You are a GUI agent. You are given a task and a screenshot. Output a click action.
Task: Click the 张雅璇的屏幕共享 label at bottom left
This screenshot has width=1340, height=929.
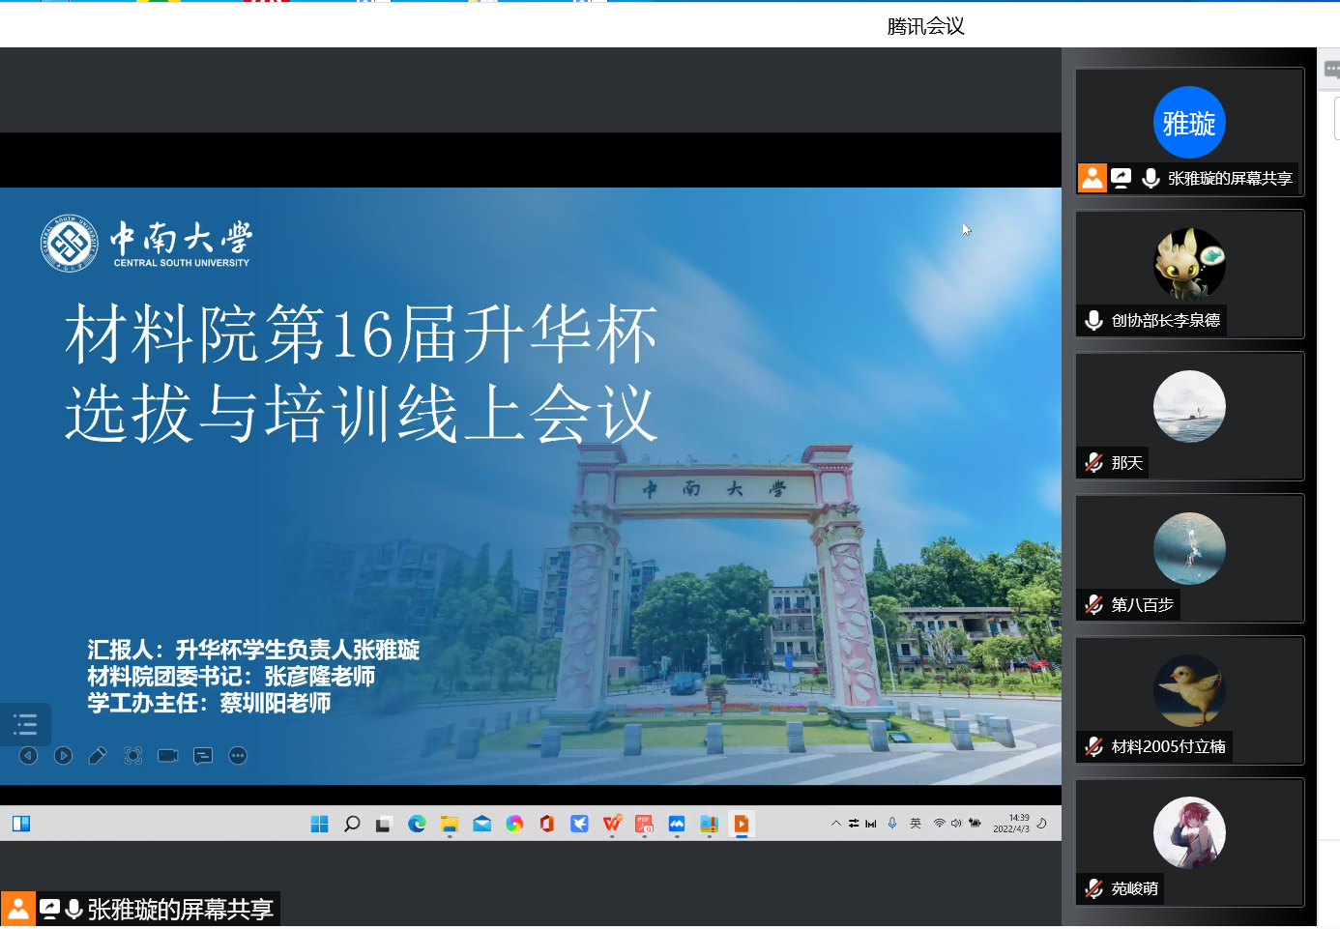[180, 910]
